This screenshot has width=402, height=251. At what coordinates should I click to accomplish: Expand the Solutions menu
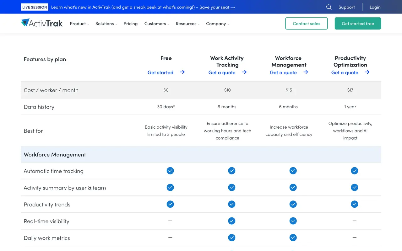(106, 24)
